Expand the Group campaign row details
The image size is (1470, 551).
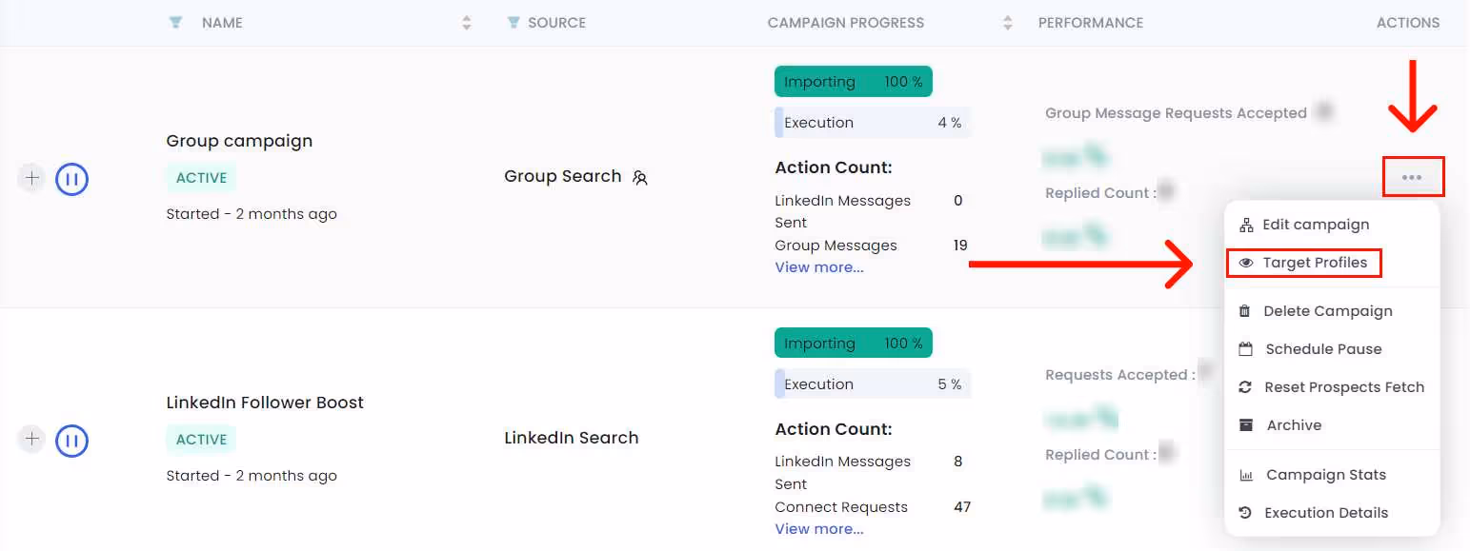pos(31,178)
